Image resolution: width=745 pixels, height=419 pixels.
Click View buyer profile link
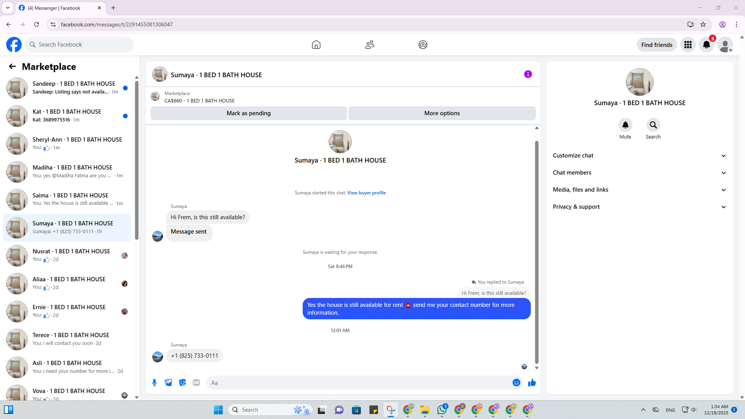(366, 193)
